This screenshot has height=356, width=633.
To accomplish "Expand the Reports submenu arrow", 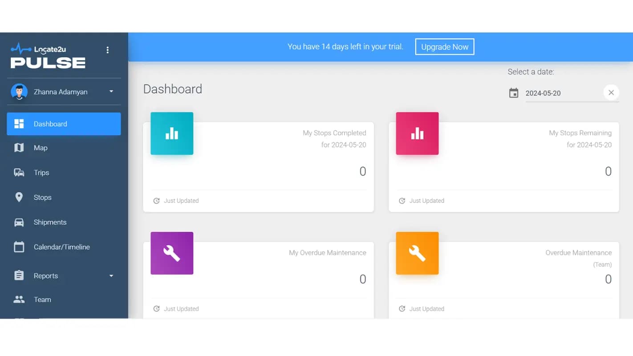I will tap(111, 276).
